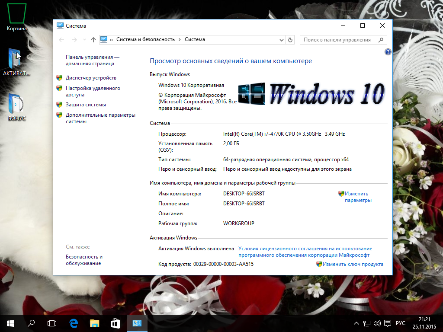The height and width of the screenshot is (332, 443).
Task: Select the Полное имя value DESKTOP-66JSRBT
Action: (244, 204)
